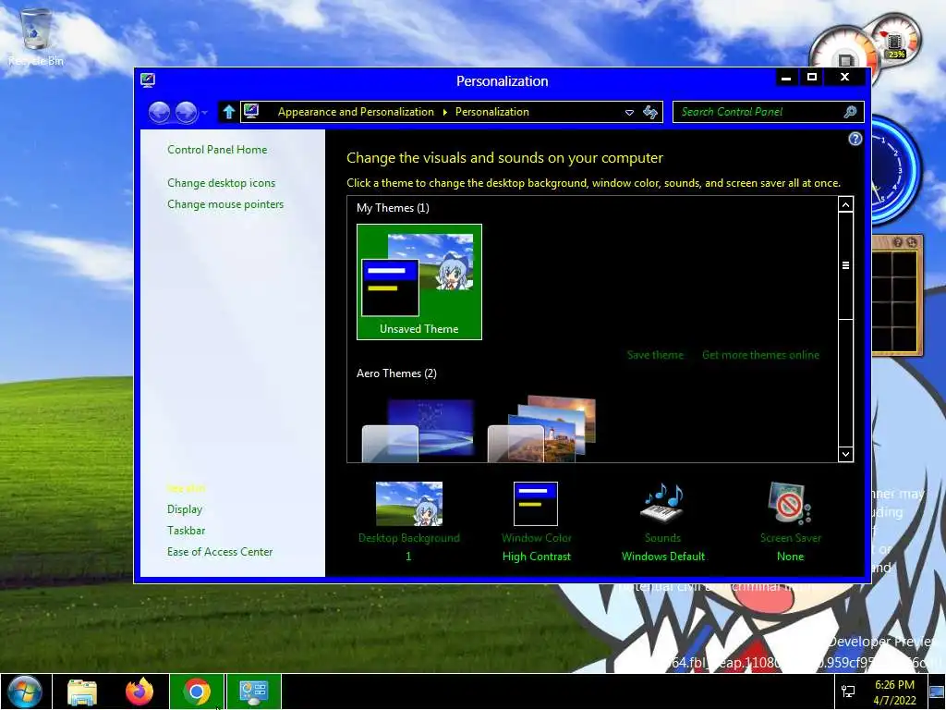946x710 pixels.
Task: Open Window Color High Contrast icon
Action: pos(536,504)
